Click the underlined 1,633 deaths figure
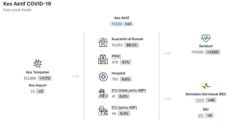The height and width of the screenshot is (127, 243). click(200, 100)
